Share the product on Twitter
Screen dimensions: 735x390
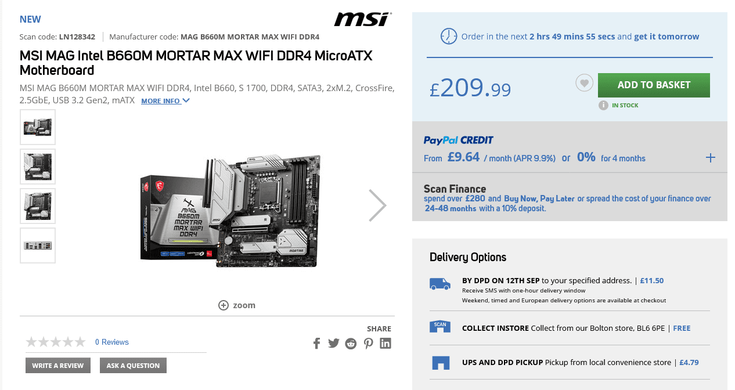333,343
